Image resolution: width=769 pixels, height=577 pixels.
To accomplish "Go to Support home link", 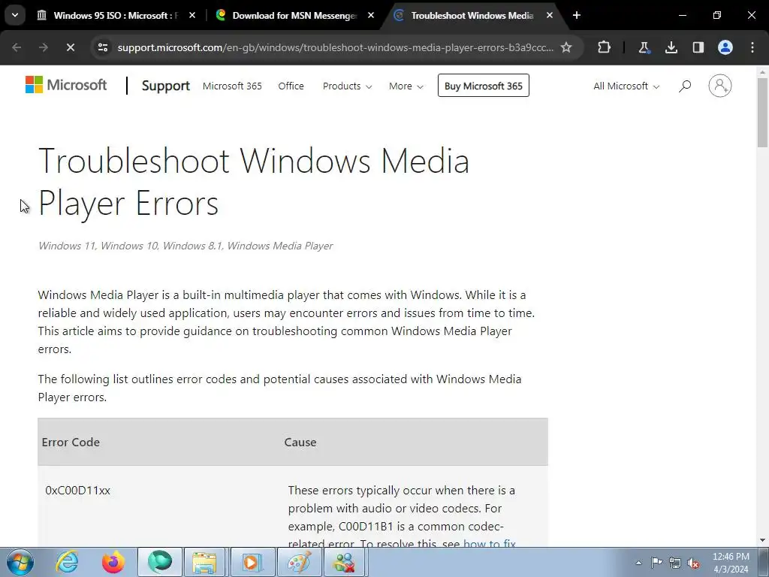I will coord(165,86).
